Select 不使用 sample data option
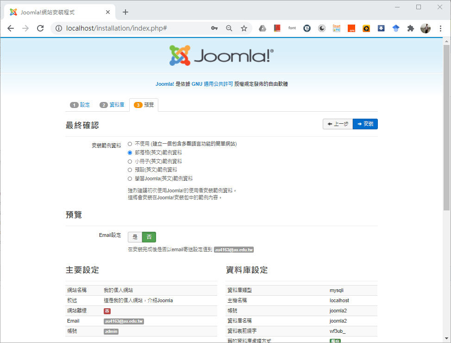The image size is (451, 343). [130, 144]
